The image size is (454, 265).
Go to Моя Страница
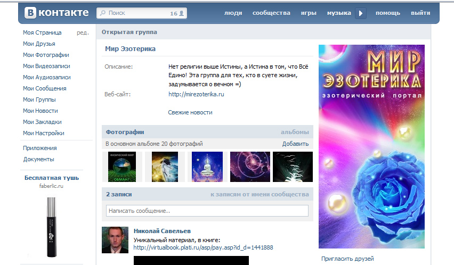tap(42, 32)
